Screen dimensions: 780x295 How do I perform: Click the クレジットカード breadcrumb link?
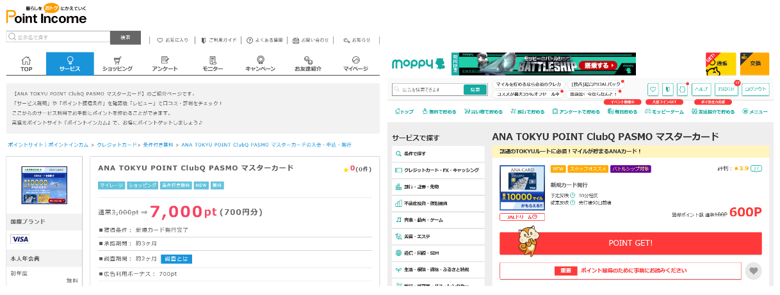pyautogui.click(x=117, y=145)
